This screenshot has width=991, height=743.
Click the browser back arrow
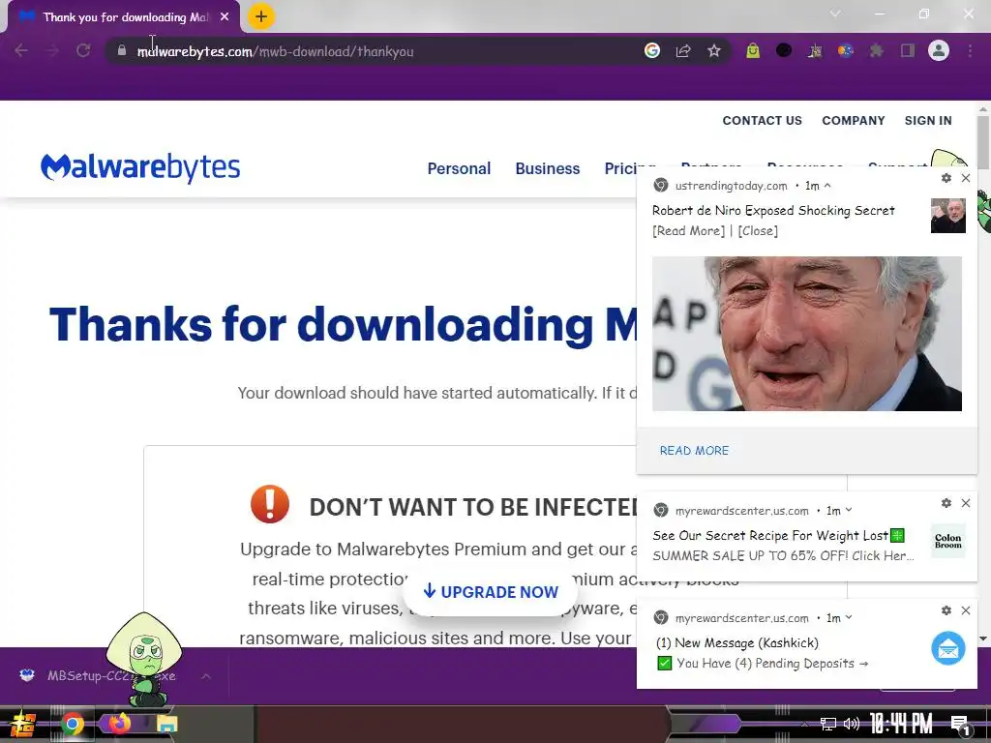(x=21, y=50)
